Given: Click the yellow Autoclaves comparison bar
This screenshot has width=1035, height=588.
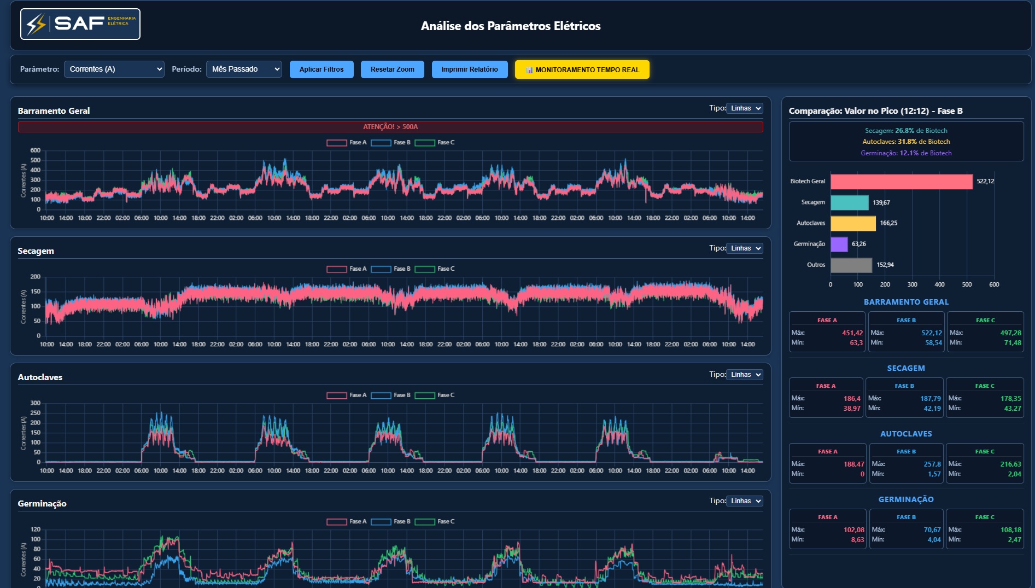Looking at the screenshot, I should 853,223.
